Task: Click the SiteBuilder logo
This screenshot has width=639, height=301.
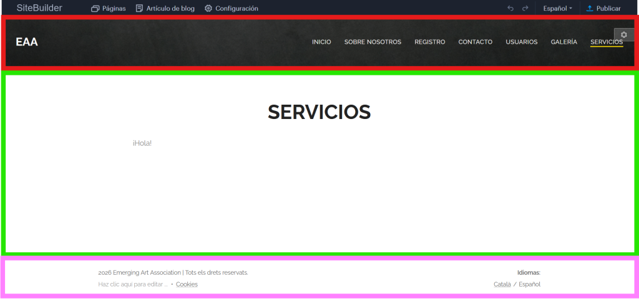Action: [x=39, y=8]
